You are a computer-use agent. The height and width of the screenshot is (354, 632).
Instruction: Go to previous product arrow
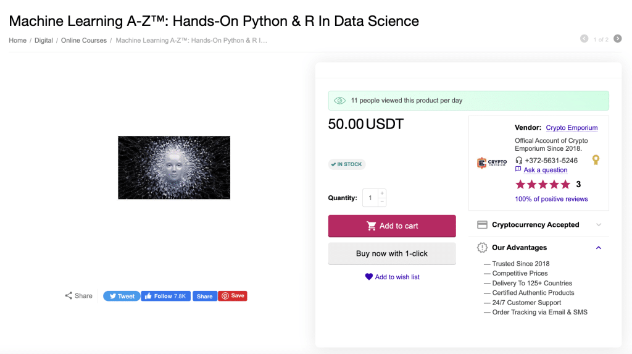(584, 39)
